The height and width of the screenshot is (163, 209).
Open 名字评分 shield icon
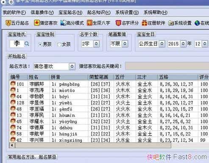118,23
